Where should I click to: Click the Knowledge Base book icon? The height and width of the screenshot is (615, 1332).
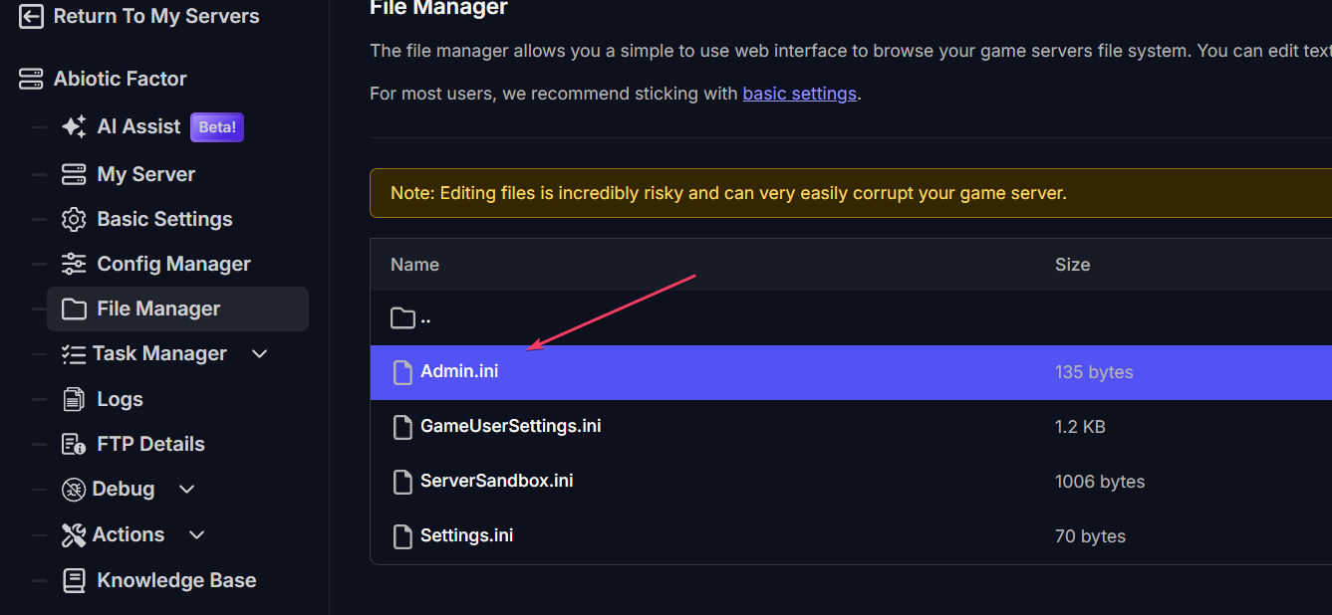(74, 580)
